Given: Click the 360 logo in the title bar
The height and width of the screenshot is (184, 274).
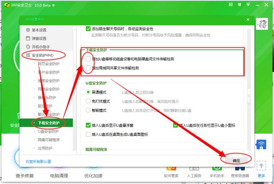Looking at the screenshot, I should [x=6, y=5].
